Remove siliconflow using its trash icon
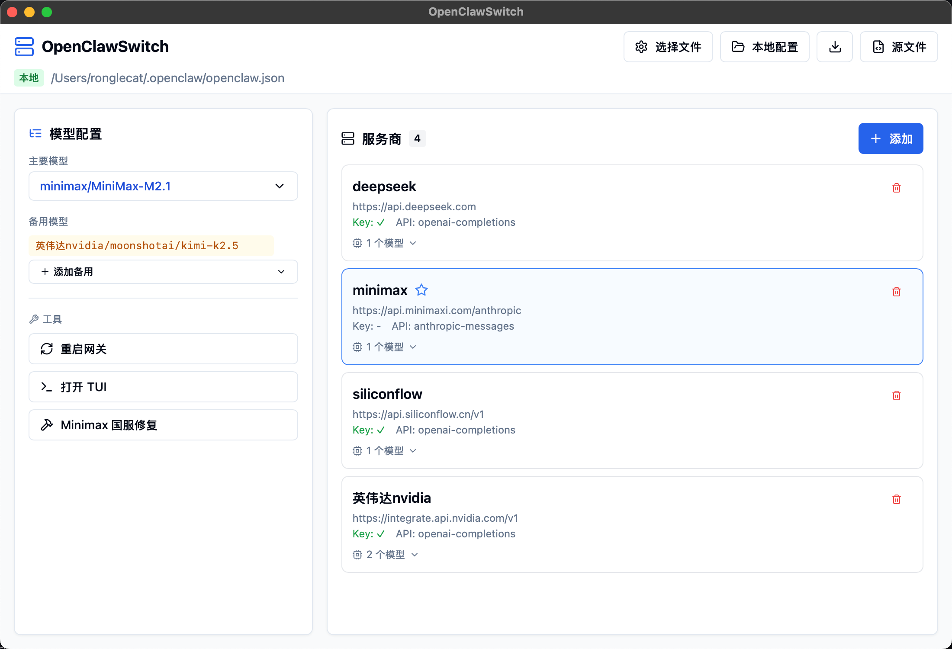 coord(896,395)
